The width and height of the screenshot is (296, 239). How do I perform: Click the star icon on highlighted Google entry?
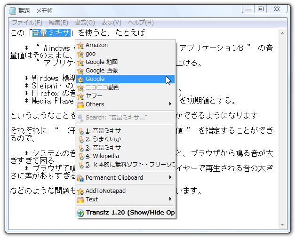coord(80,80)
